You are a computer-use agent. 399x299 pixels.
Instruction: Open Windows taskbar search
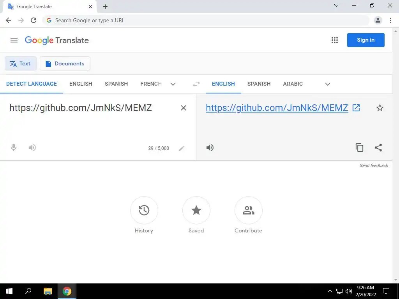tap(28, 291)
